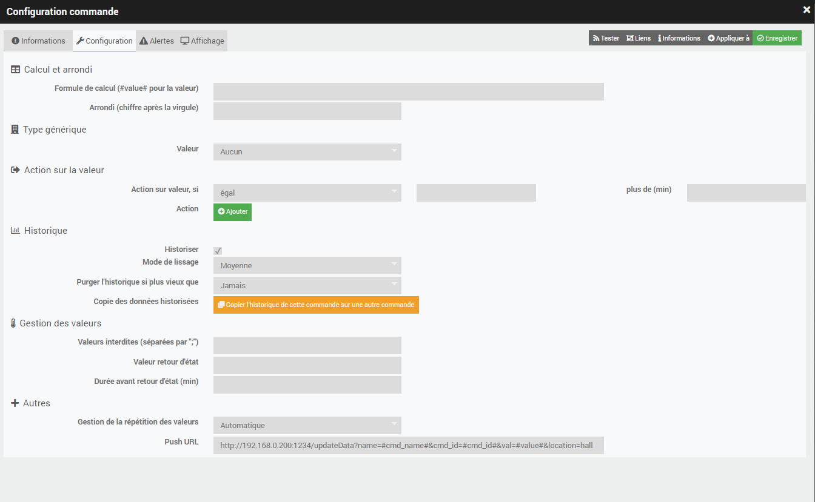Save with the green Enregistrer button
The width and height of the screenshot is (815, 502).
point(777,38)
